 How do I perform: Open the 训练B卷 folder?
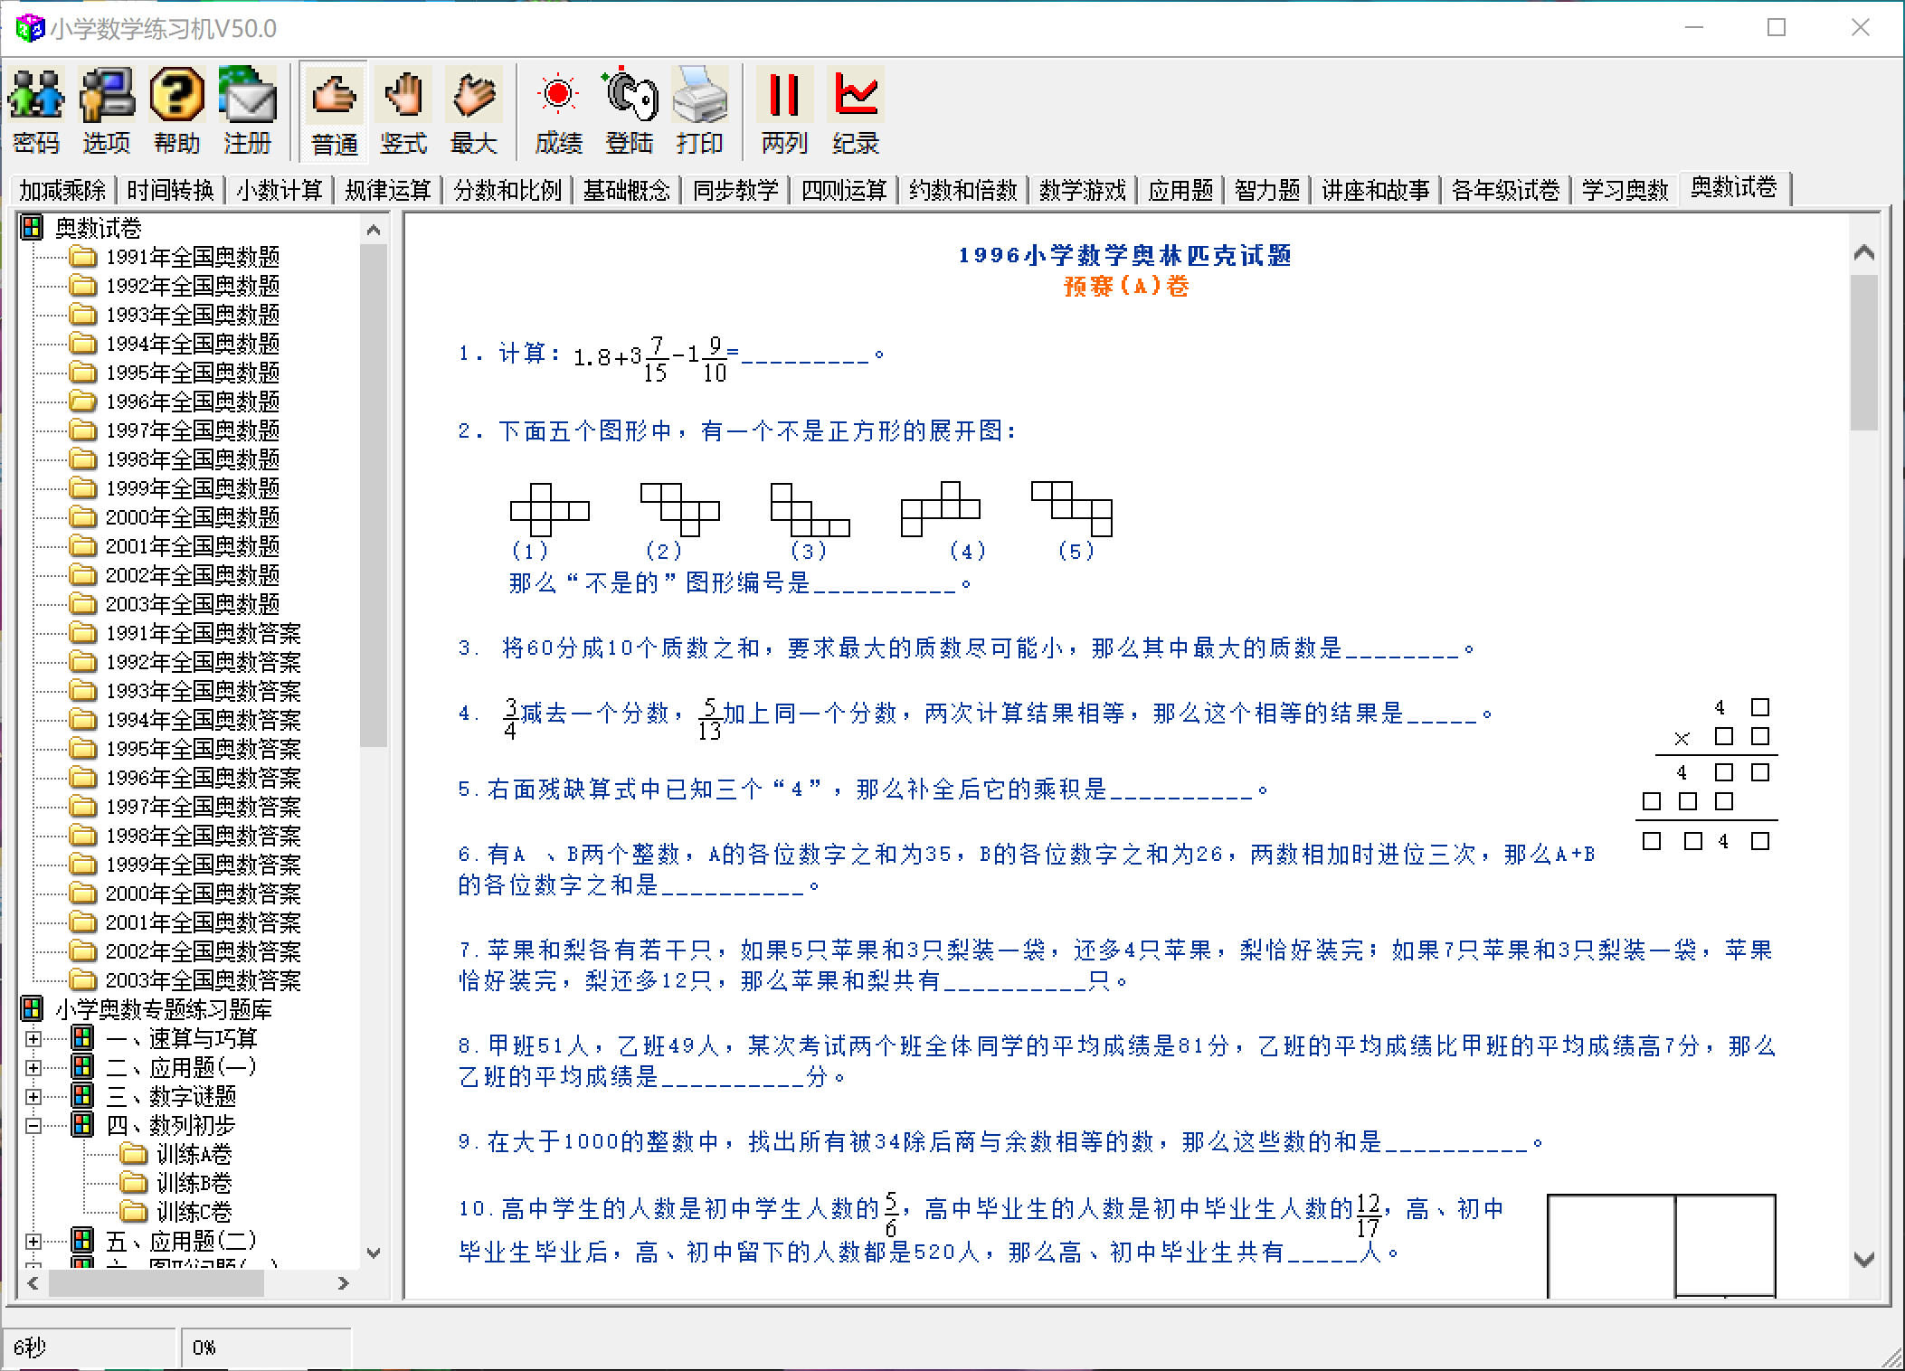coord(177,1182)
